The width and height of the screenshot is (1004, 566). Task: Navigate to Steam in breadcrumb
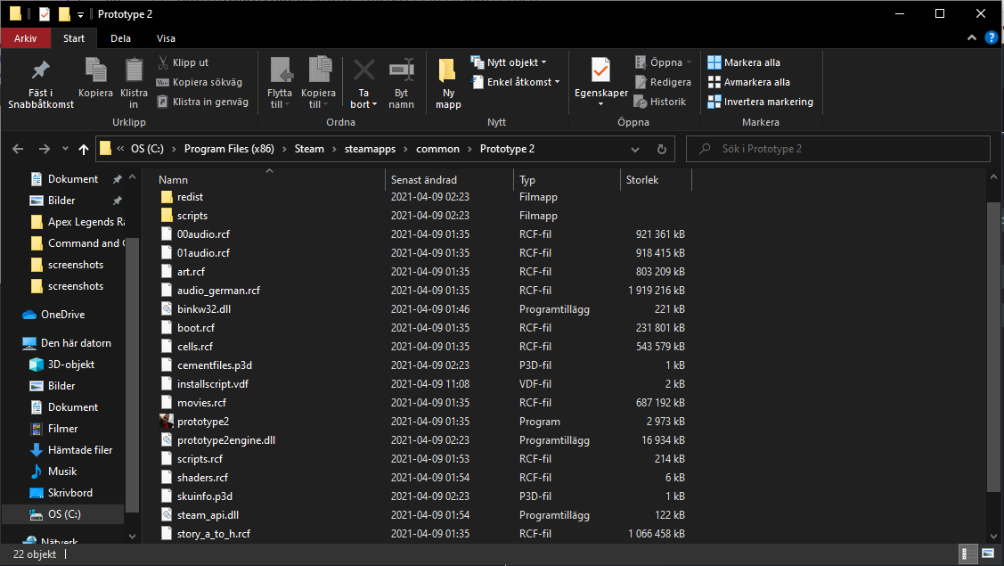pos(309,149)
